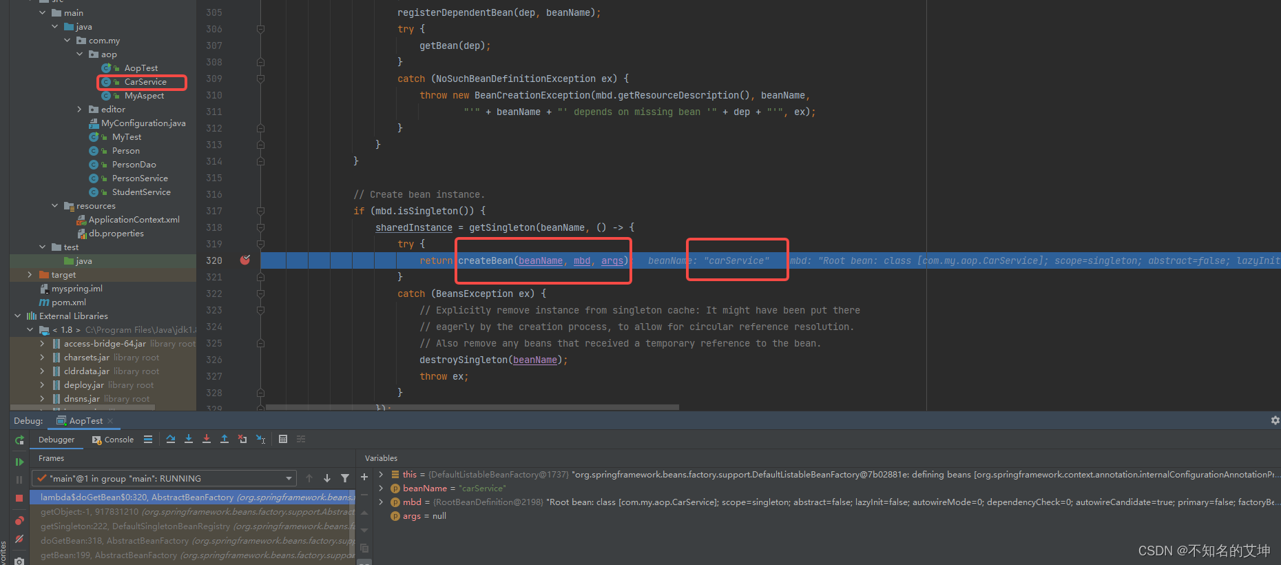The width and height of the screenshot is (1281, 565).
Task: Select getBean:199 frame
Action: click(x=193, y=555)
